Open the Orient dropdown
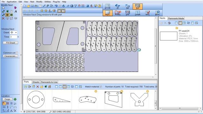Image resolution: width=203 pixels, height=114 pixels. (16, 33)
